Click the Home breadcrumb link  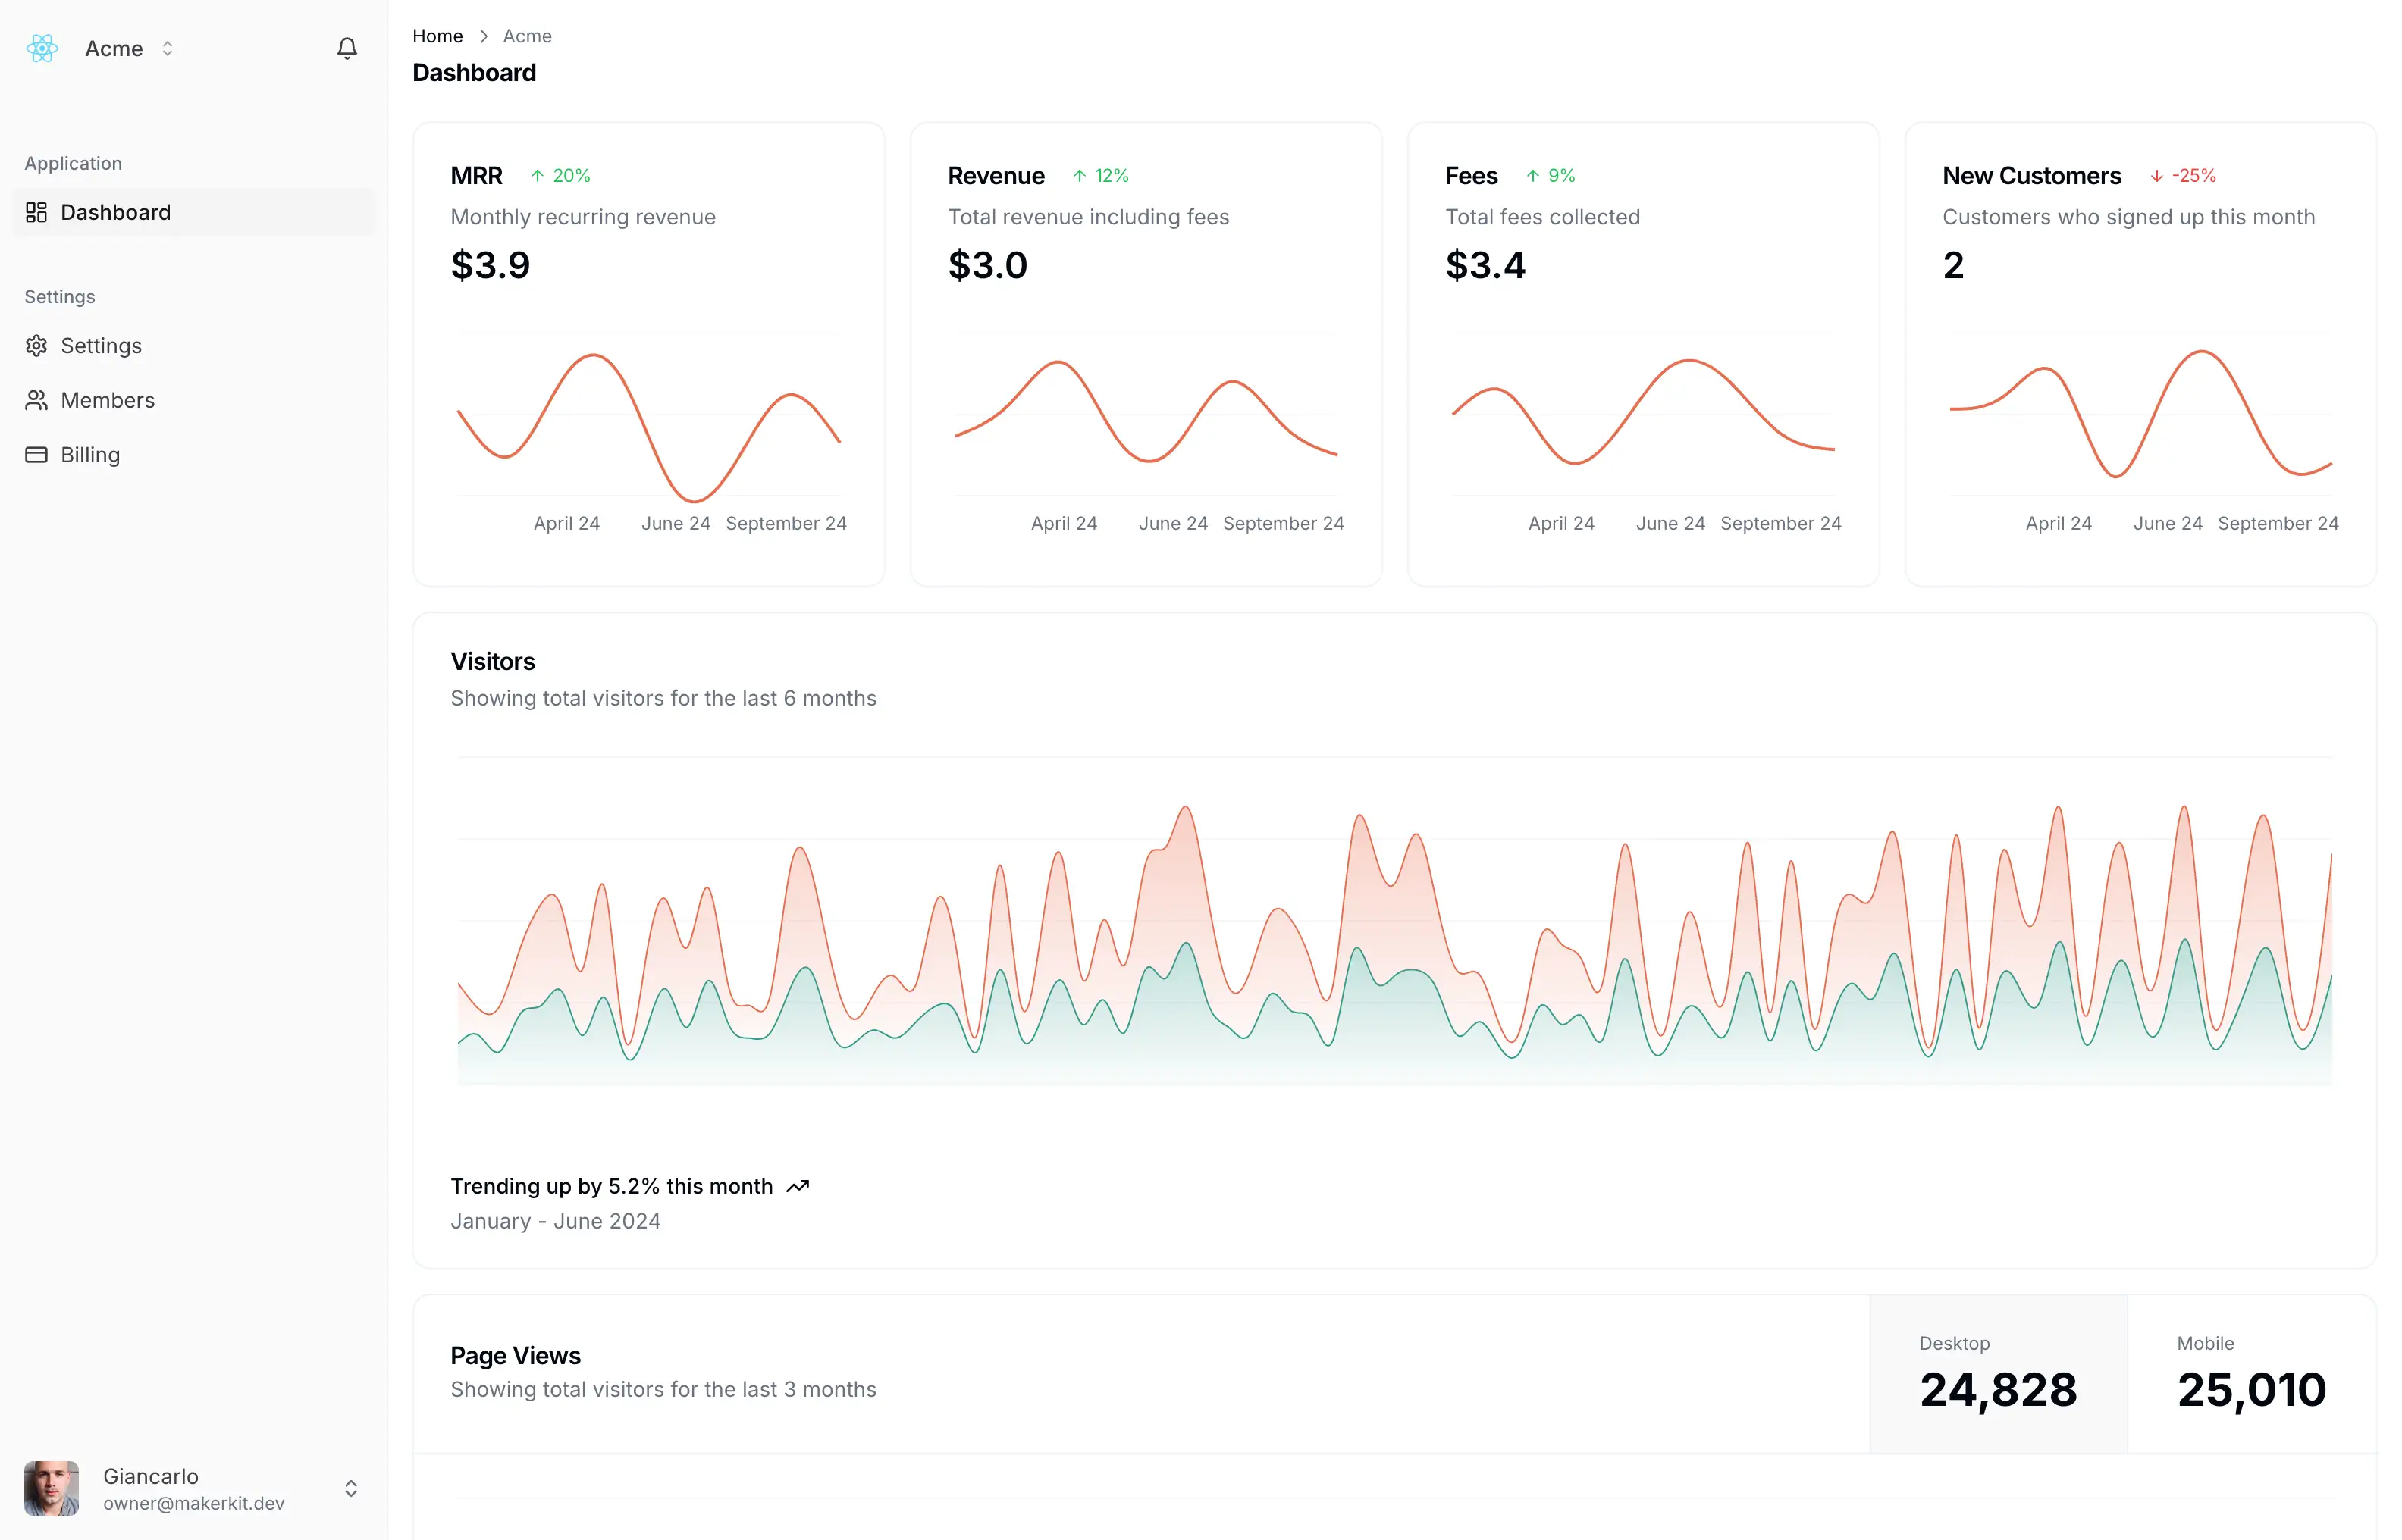[x=437, y=36]
